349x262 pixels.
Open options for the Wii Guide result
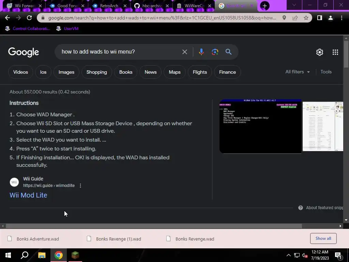(x=80, y=186)
